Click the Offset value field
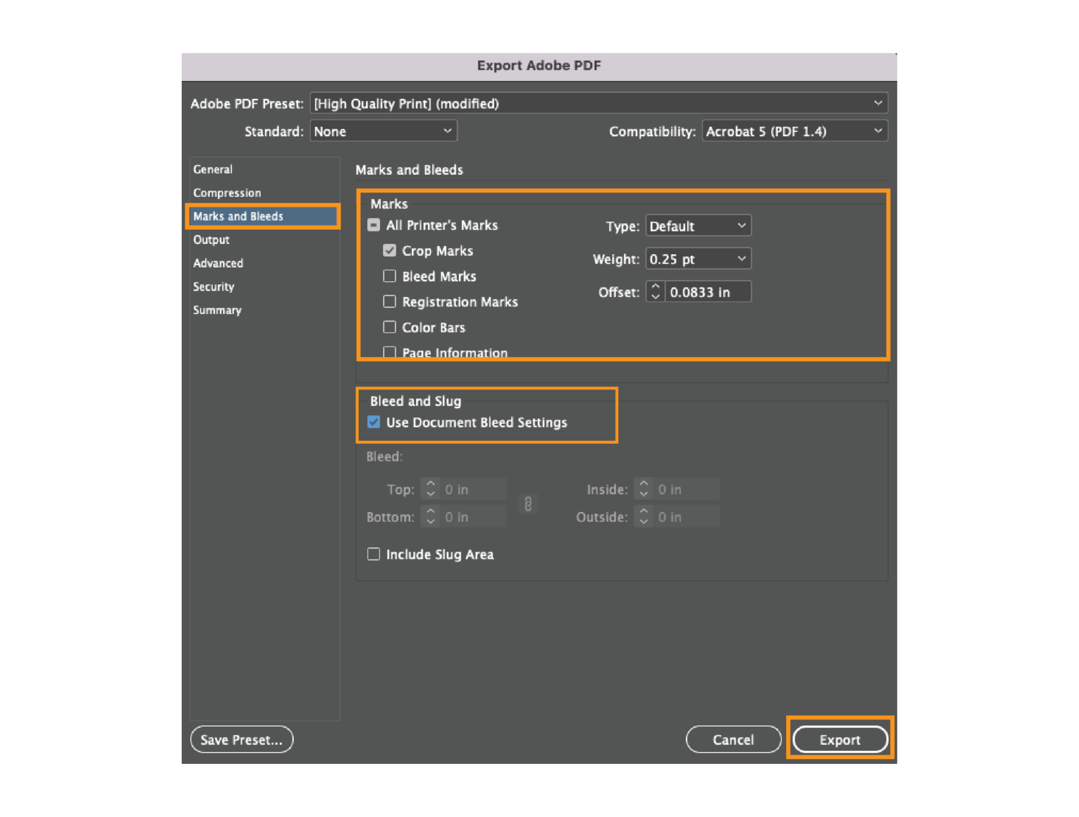The width and height of the screenshot is (1079, 817). pos(708,292)
